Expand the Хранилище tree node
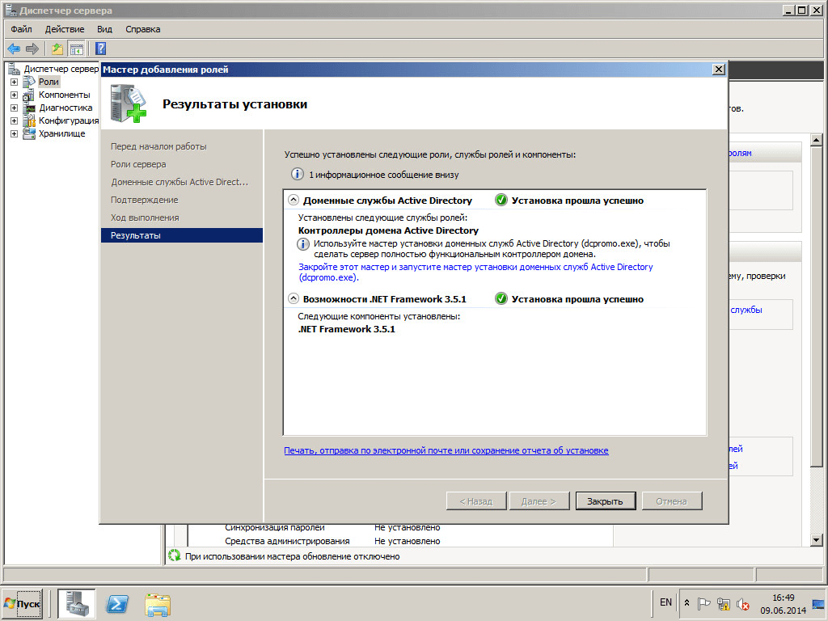 14,133
